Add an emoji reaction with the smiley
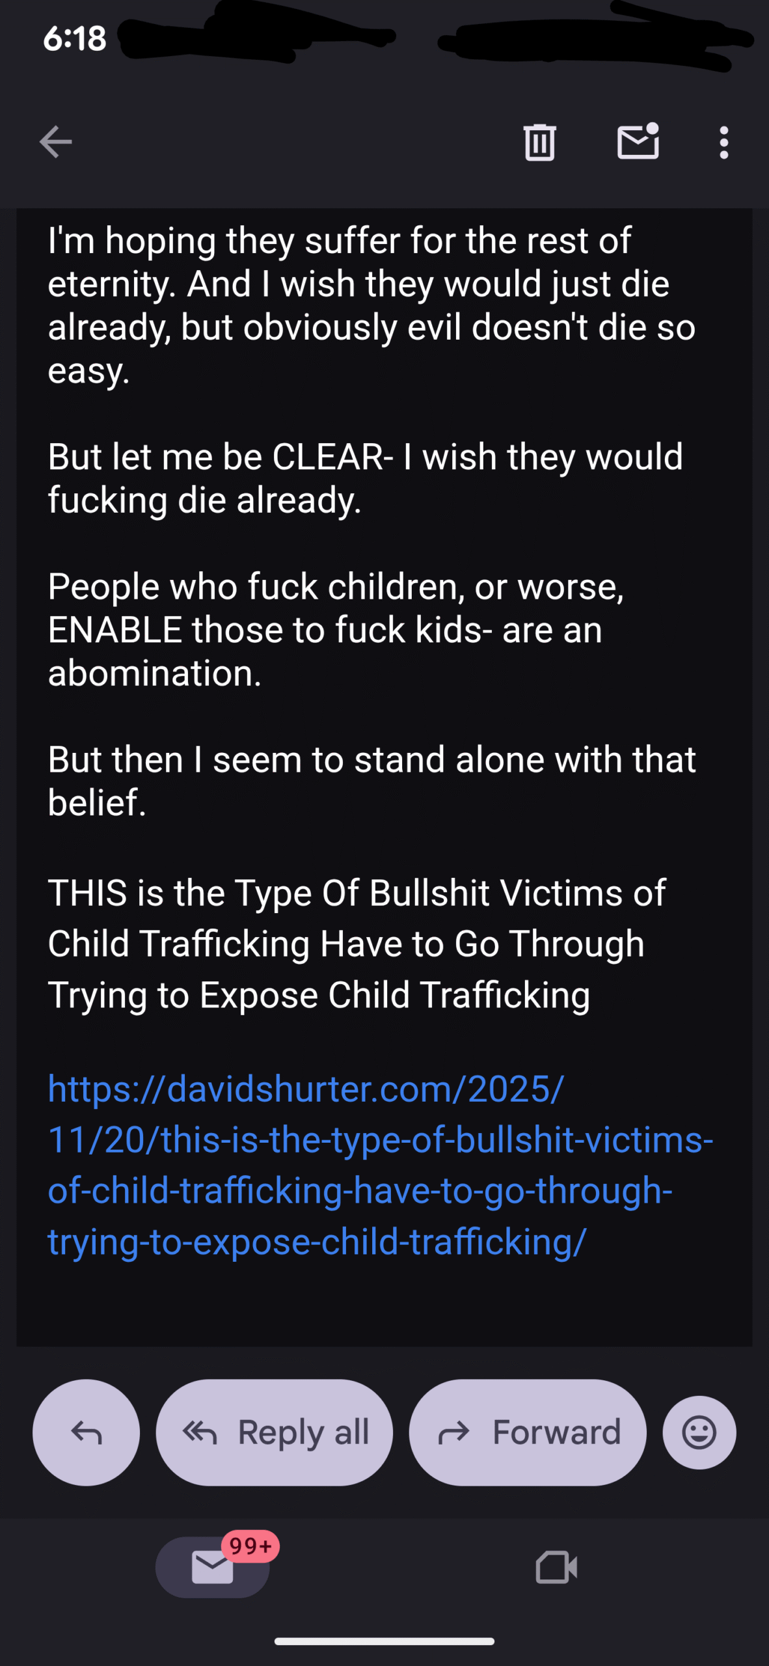This screenshot has height=1666, width=769. 699,1432
